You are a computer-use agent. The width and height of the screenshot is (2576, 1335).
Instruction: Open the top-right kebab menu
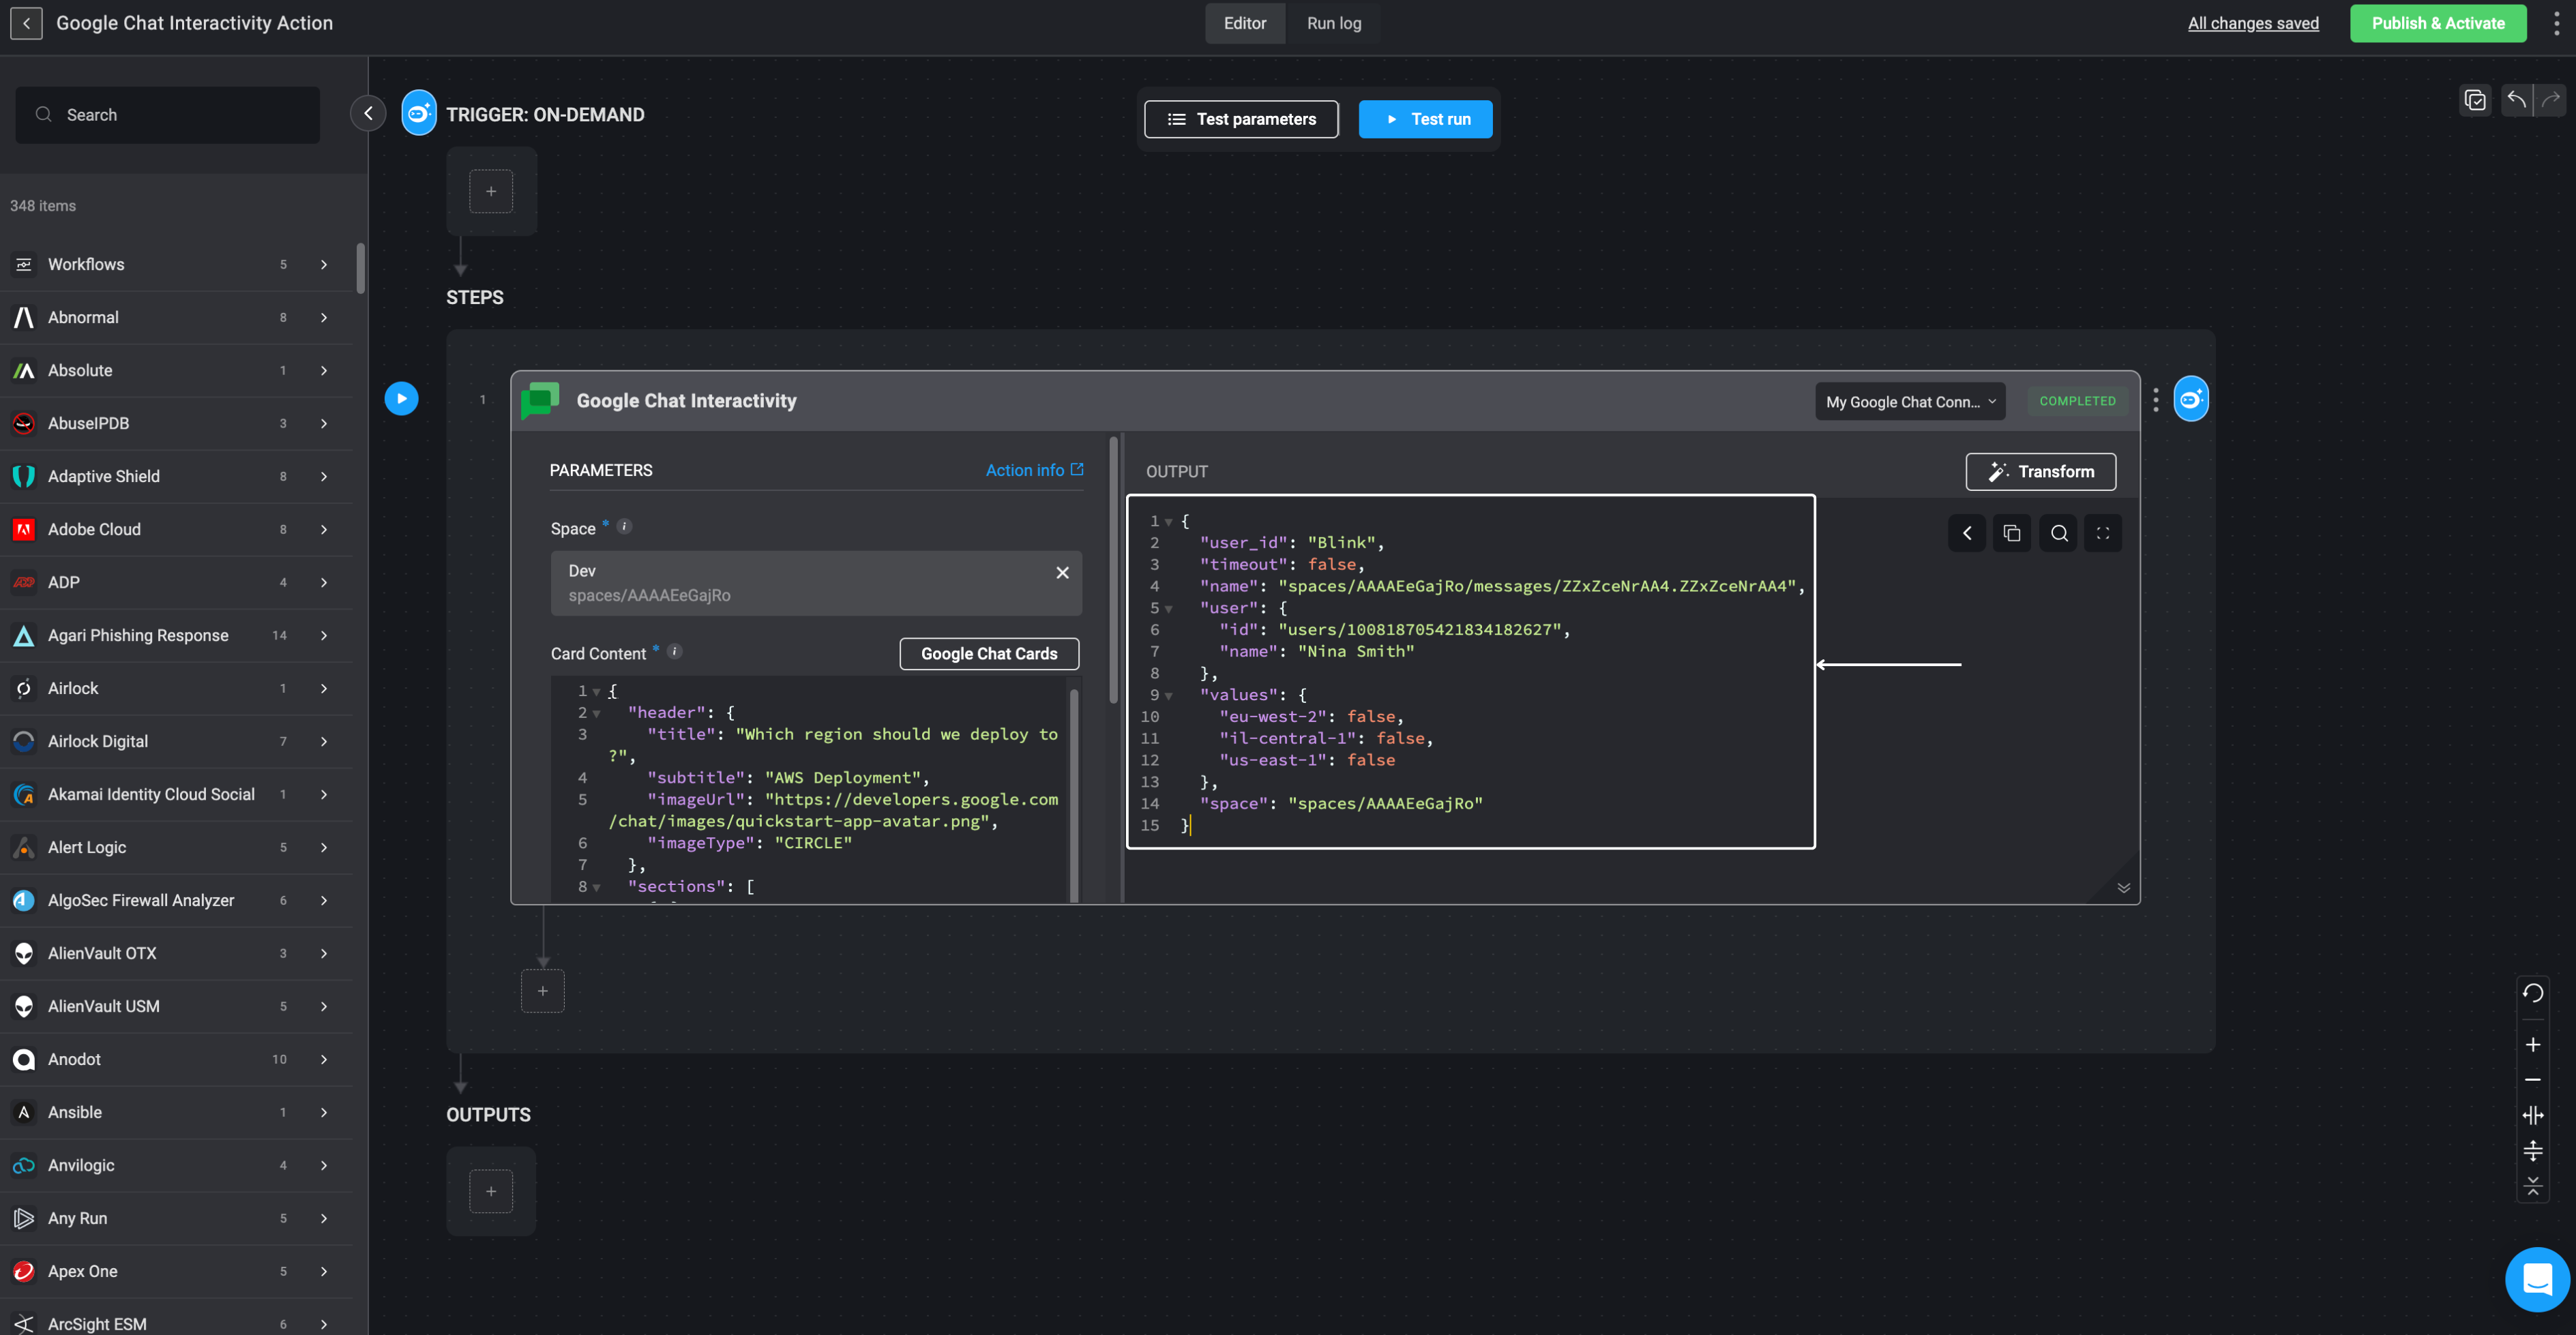click(x=2556, y=23)
